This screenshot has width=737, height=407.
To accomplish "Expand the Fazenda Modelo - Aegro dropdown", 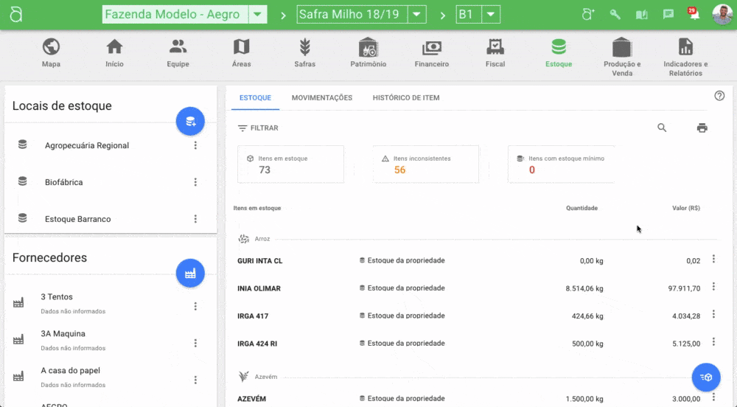I will 257,15.
